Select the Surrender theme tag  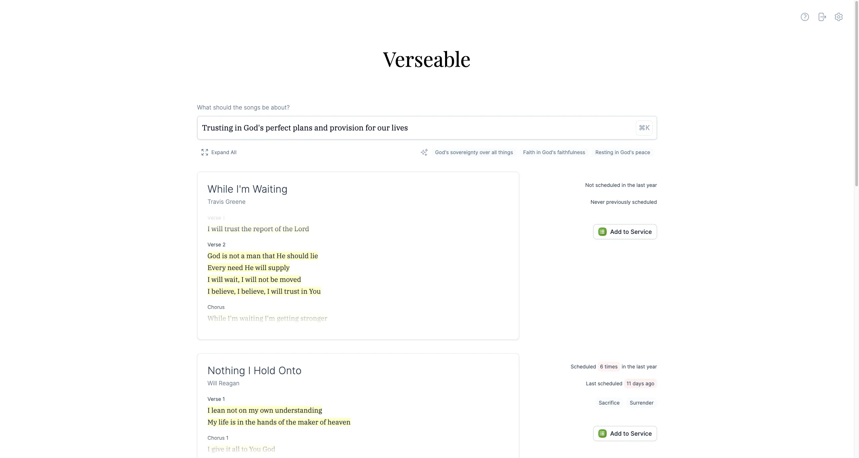[x=641, y=403]
